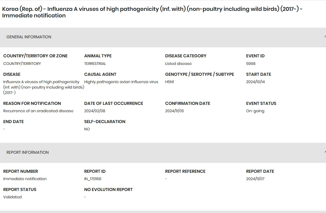Viewport: 326px width, 213px height.
Task: Click the confirmation date 2024/11/05
Action: pyautogui.click(x=175, y=111)
